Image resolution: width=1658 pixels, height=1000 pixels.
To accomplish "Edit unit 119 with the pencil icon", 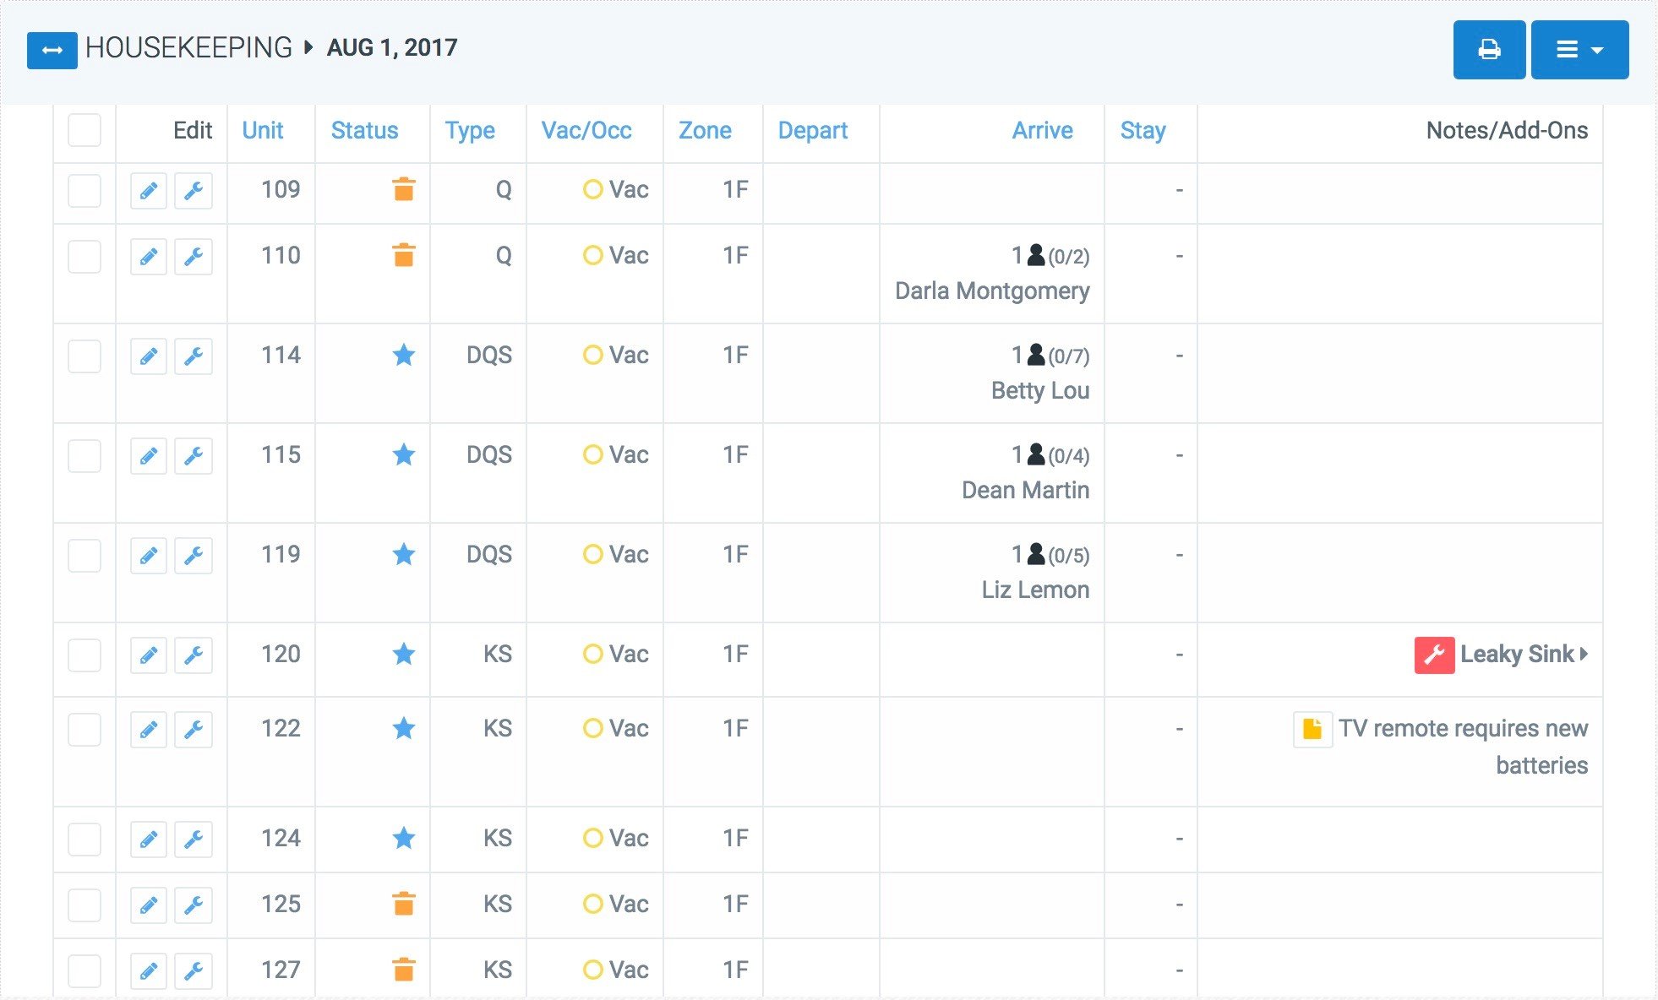I will tap(149, 555).
